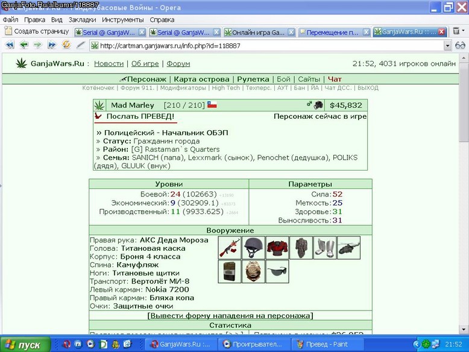Screen dimensions: 469x352
Task: Open the Справка menu
Action: click(162, 20)
